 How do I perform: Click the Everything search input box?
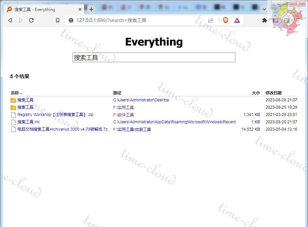(x=154, y=57)
